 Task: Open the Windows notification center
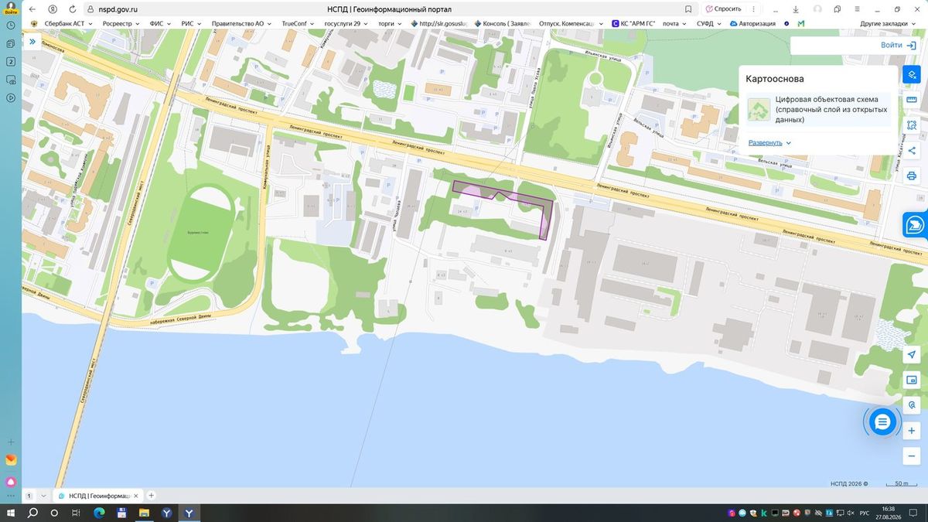[914, 513]
